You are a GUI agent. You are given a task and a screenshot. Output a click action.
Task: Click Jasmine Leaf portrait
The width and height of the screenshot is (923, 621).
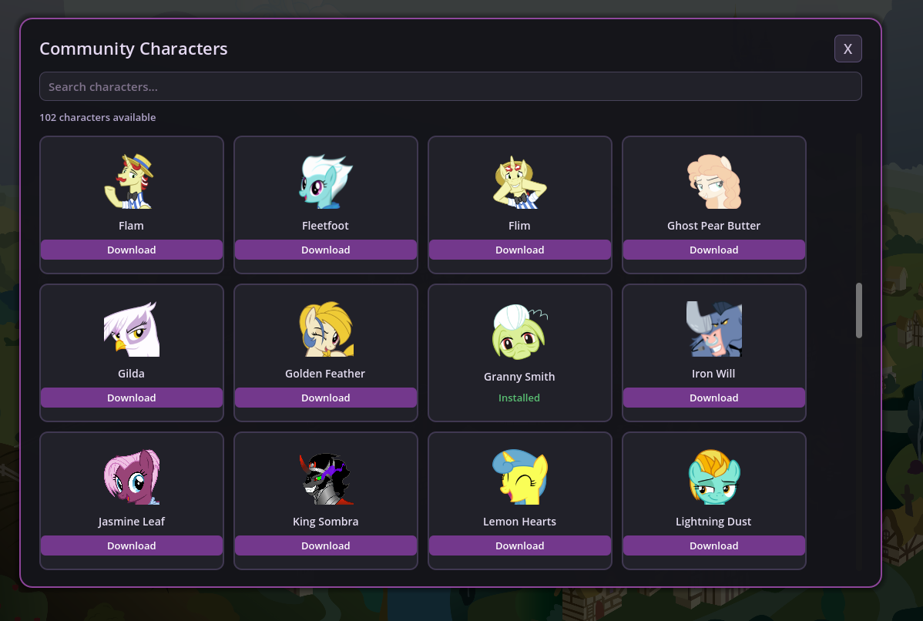click(x=131, y=477)
